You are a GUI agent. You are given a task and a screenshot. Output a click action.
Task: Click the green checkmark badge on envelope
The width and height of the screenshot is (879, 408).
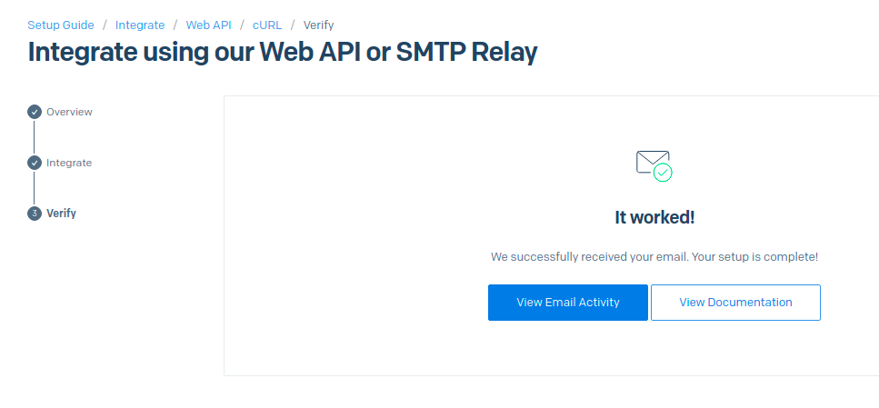(664, 173)
